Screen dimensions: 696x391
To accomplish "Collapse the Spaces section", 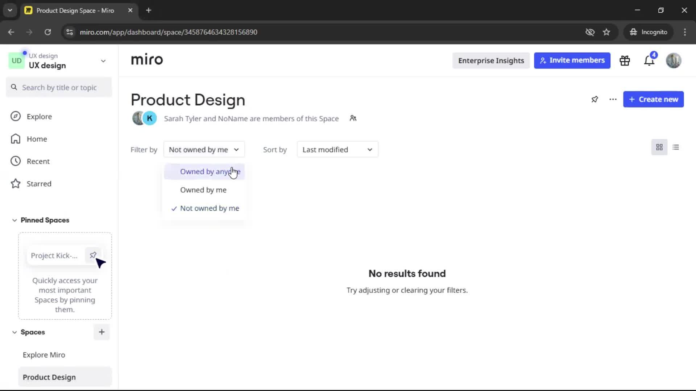I will click(x=14, y=332).
